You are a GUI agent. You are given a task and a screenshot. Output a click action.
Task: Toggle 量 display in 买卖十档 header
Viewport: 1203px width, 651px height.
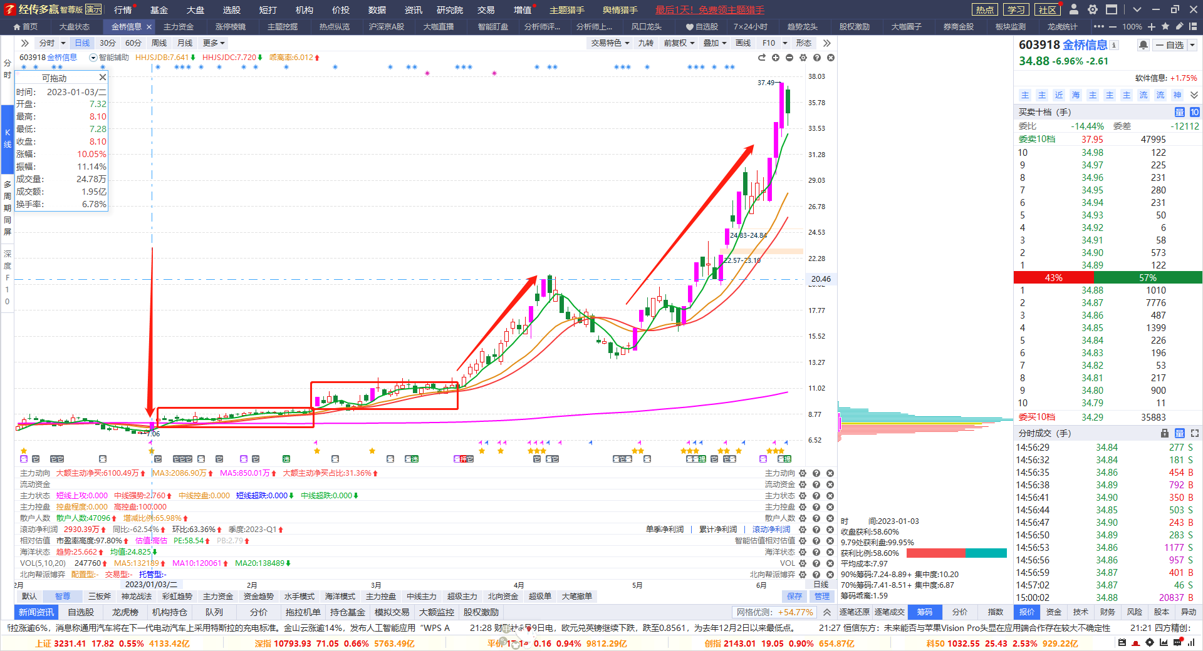pyautogui.click(x=1180, y=112)
